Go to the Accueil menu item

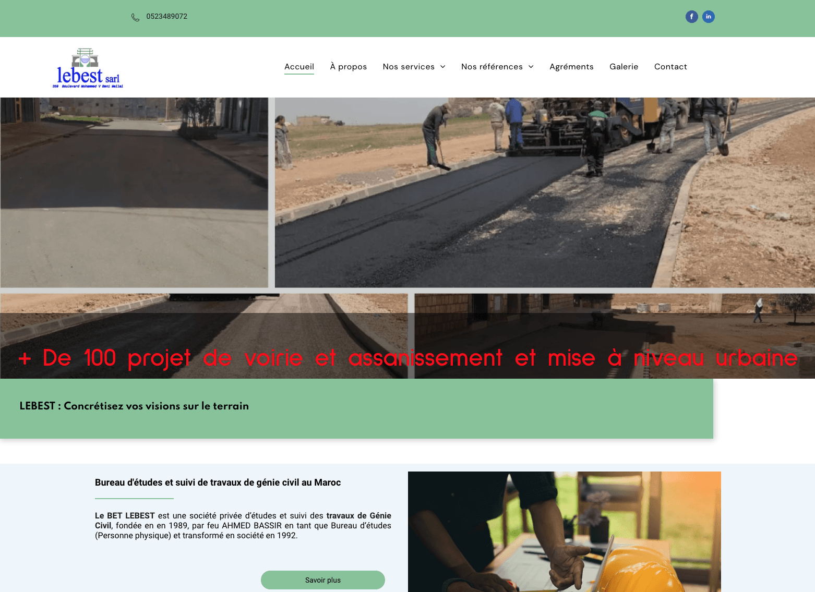click(x=299, y=67)
